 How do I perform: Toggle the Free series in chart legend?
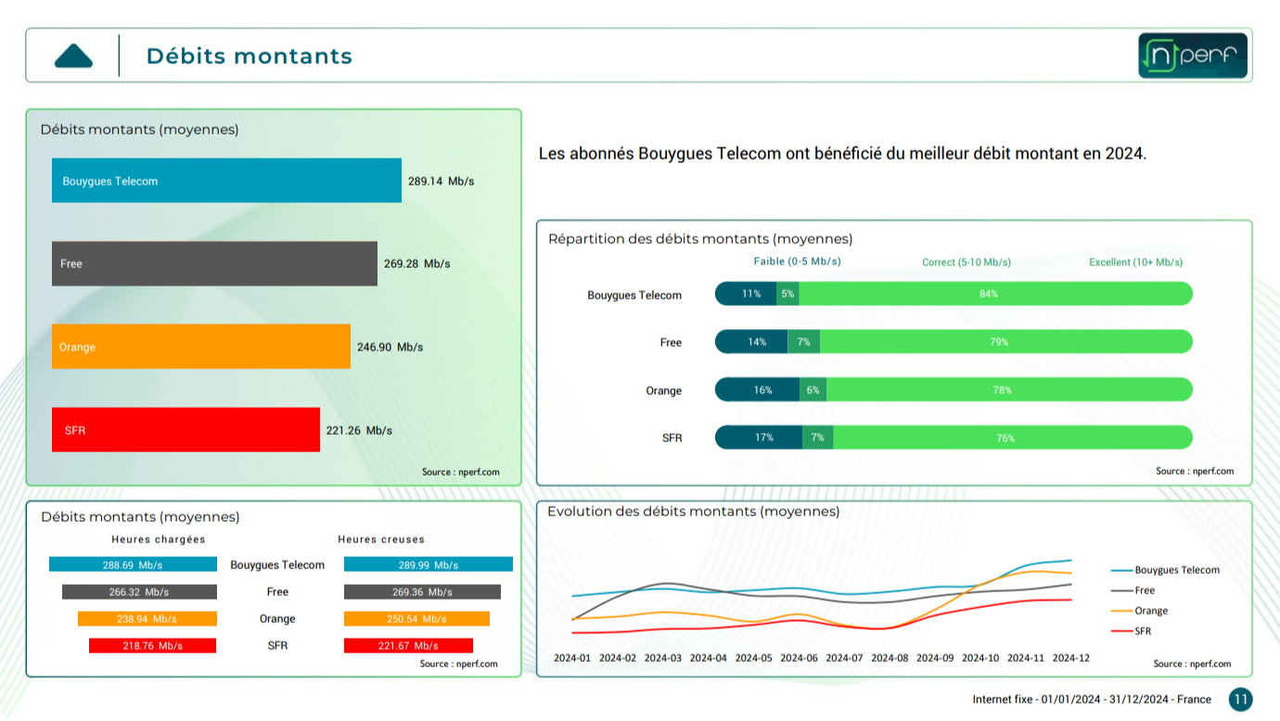click(1144, 590)
